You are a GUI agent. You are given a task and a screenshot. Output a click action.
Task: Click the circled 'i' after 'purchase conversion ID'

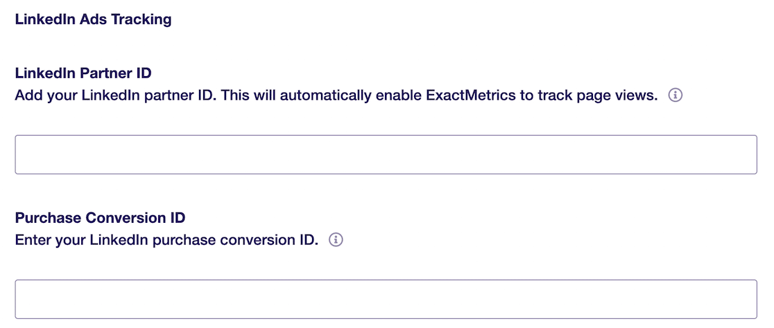coord(336,241)
